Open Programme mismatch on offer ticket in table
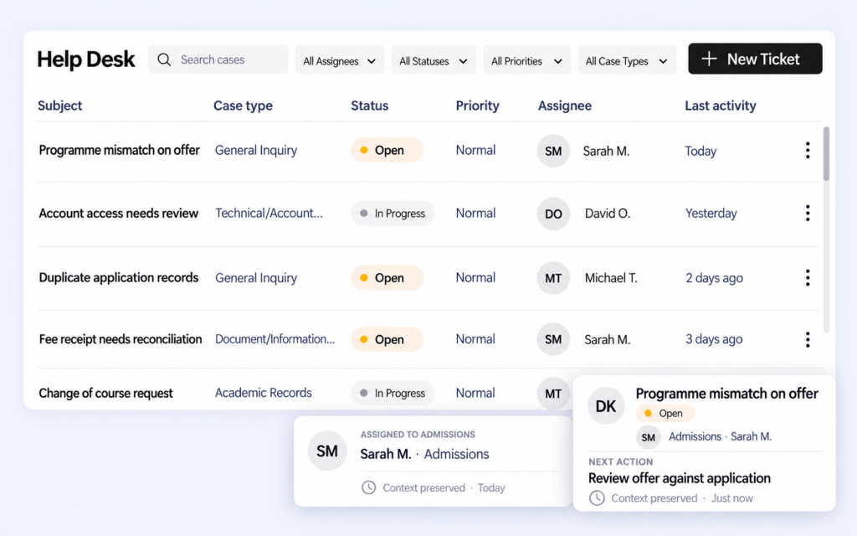 click(119, 151)
